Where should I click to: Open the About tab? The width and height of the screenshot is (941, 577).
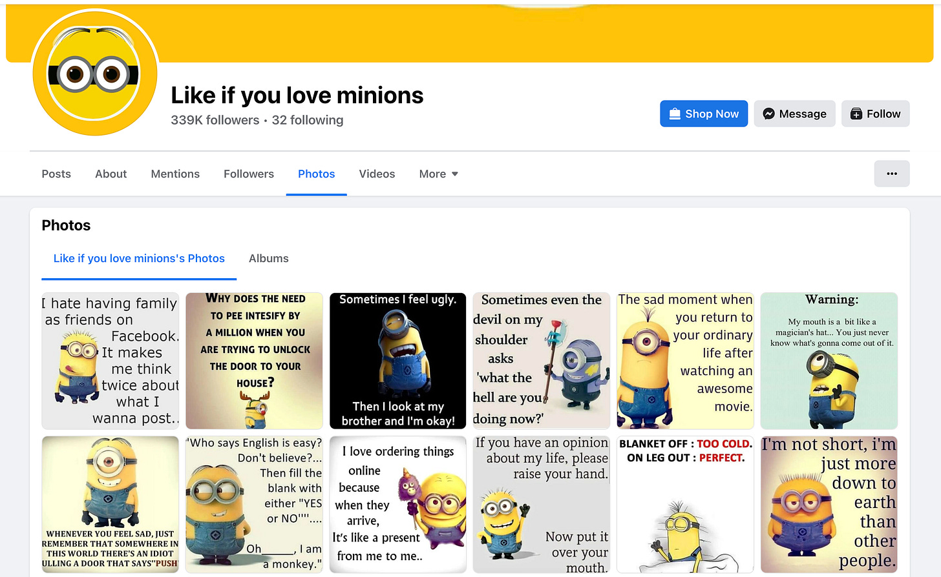pos(111,174)
